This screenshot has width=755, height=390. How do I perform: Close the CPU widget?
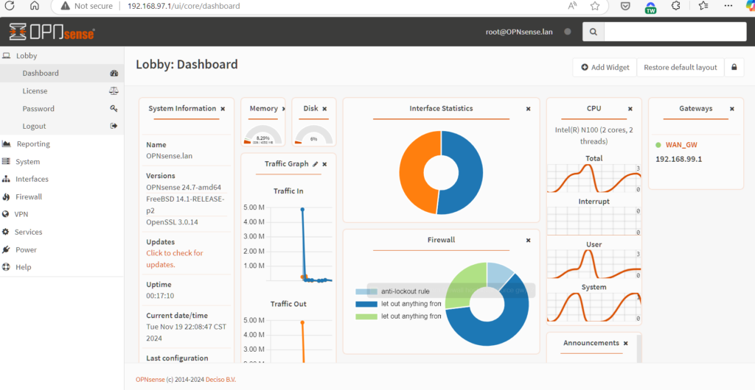(x=630, y=109)
